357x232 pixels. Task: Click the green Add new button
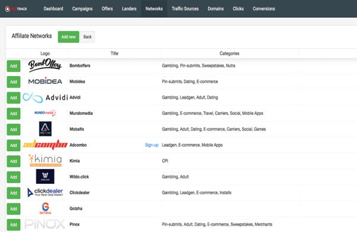(x=68, y=37)
